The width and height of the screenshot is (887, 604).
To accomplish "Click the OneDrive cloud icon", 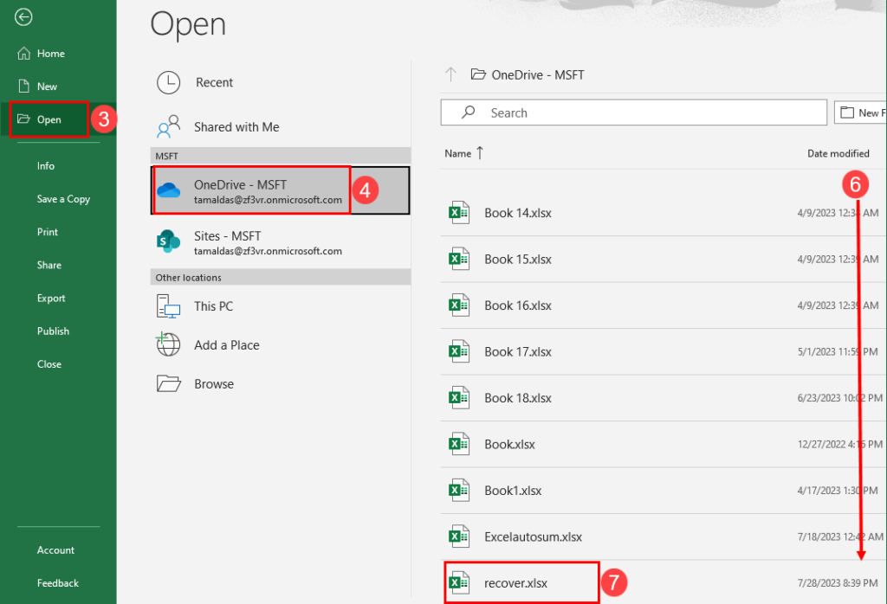I will coord(169,190).
